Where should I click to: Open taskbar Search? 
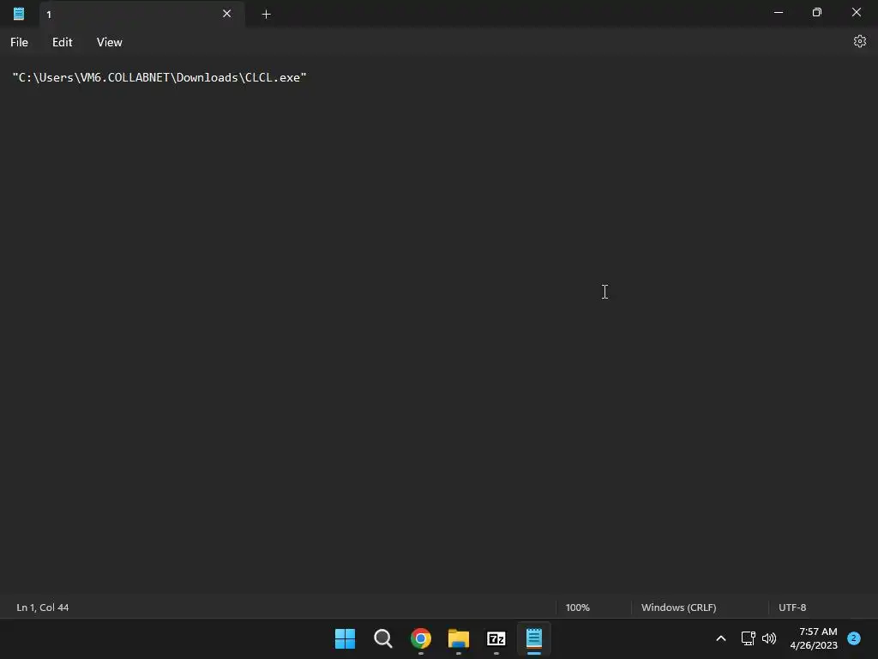click(383, 638)
